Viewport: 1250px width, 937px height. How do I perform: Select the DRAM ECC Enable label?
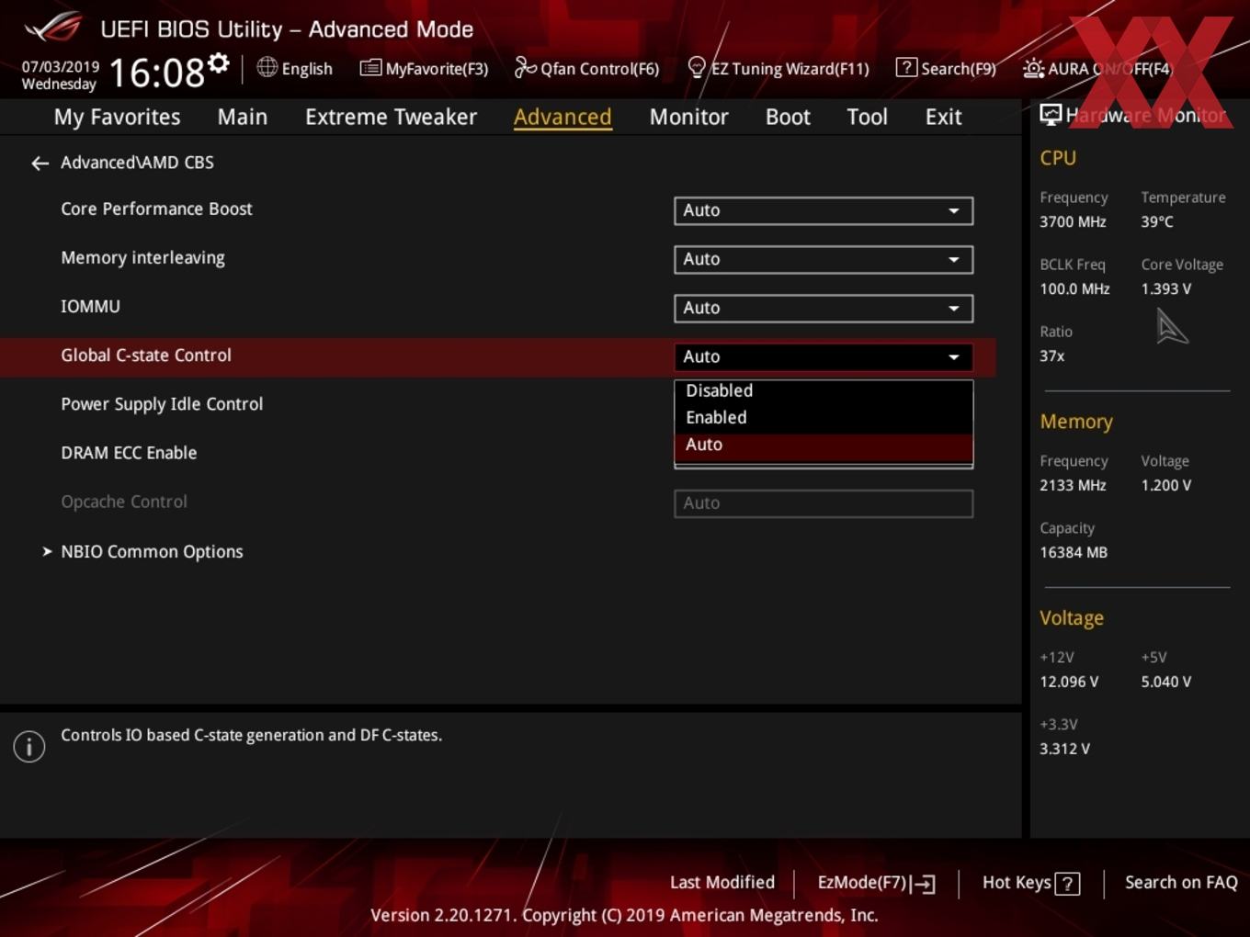point(129,453)
